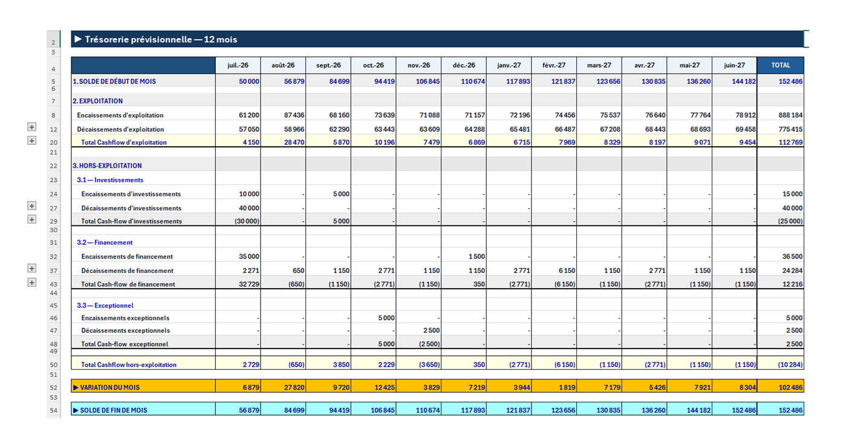This screenshot has height=435, width=846.
Task: Expand the outline group beside row 20
Action: click(x=32, y=140)
